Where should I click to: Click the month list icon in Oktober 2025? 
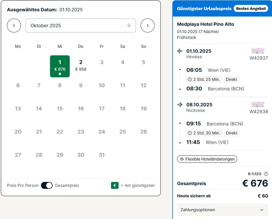[x=129, y=25]
